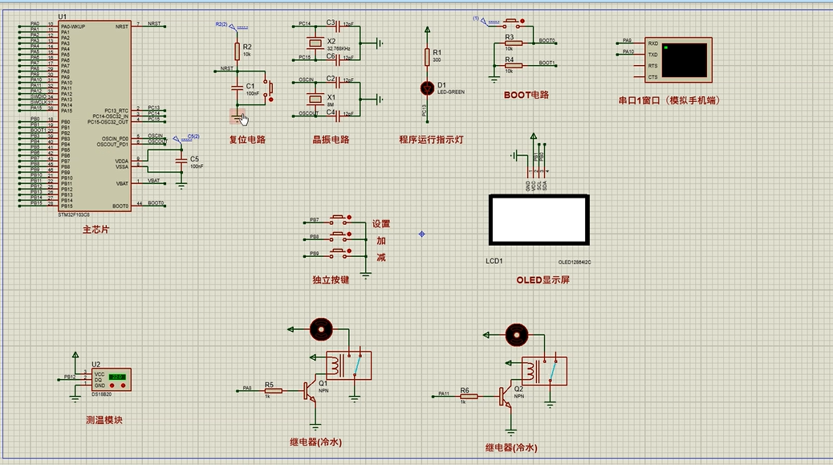
Task: Click the 复位电路 label
Action: [x=247, y=140]
